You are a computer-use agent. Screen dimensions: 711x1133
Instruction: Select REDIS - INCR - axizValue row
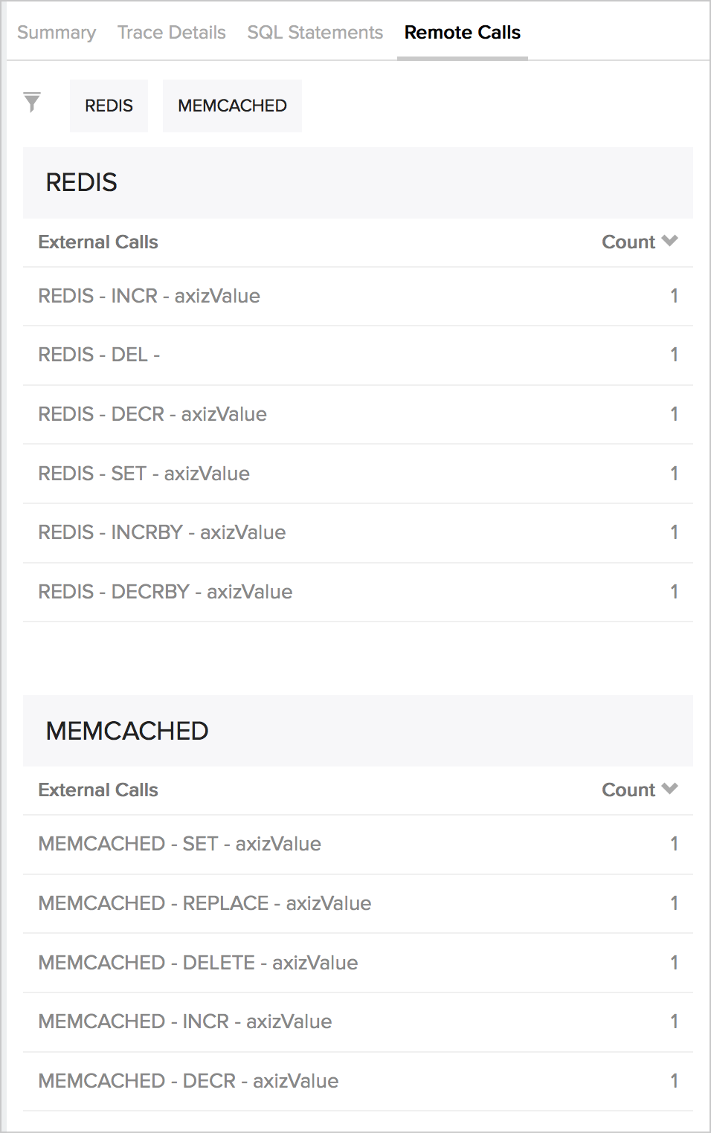coord(358,296)
